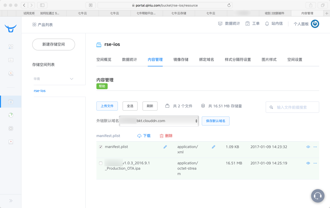Toggle Safari sidebar button

(x=42, y=5)
